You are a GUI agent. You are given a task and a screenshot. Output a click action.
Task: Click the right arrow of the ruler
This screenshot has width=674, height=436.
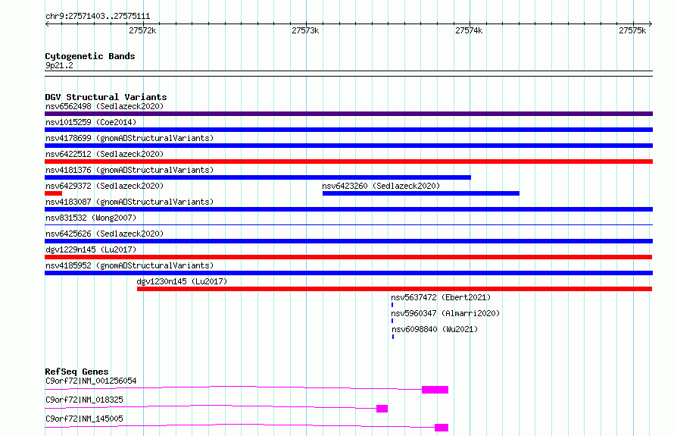651,24
